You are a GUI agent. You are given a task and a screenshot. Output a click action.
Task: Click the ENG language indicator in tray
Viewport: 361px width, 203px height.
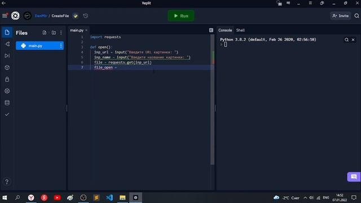coord(326,198)
